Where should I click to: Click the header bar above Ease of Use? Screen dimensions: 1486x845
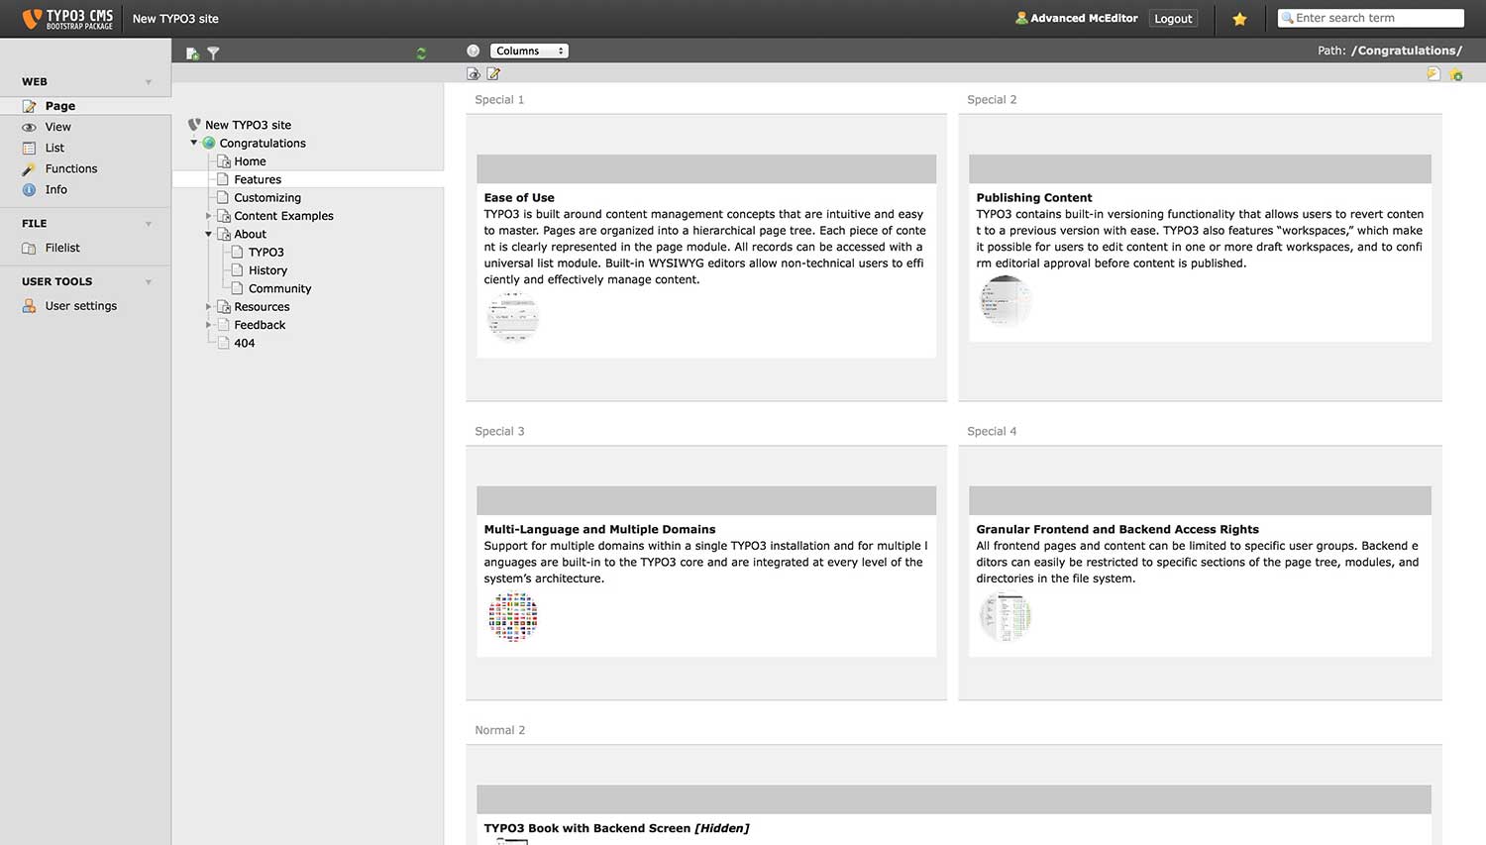pyautogui.click(x=706, y=168)
